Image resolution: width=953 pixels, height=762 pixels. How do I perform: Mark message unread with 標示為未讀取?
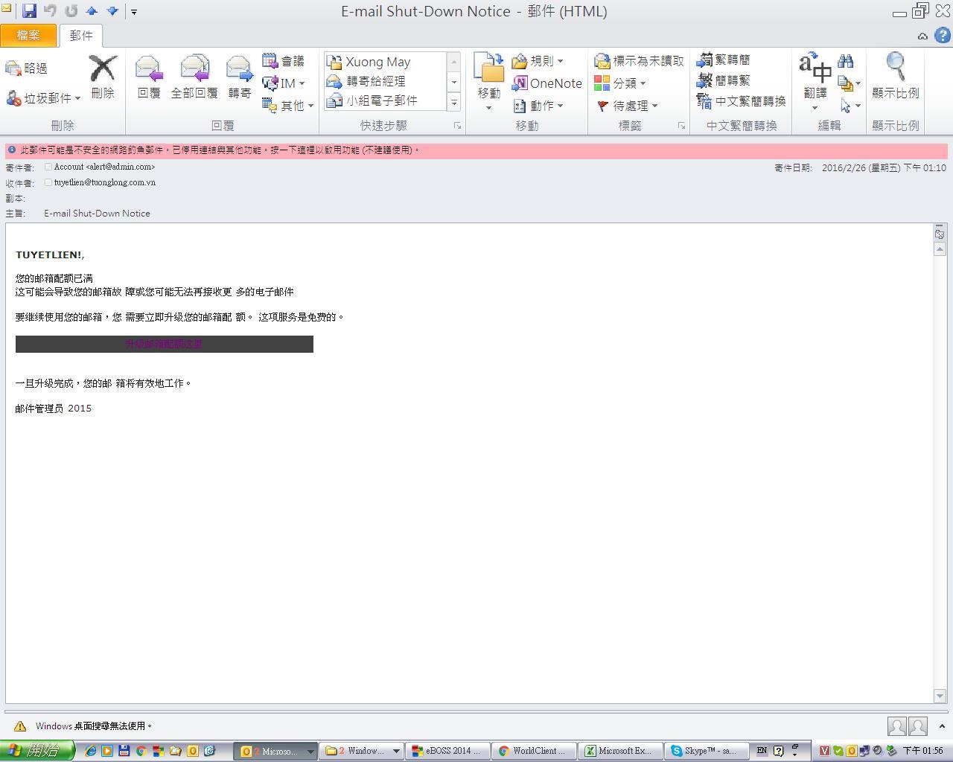point(639,61)
